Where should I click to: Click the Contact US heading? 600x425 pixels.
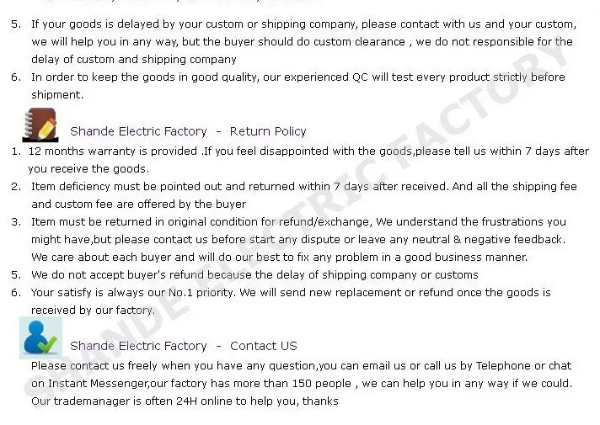click(x=184, y=346)
